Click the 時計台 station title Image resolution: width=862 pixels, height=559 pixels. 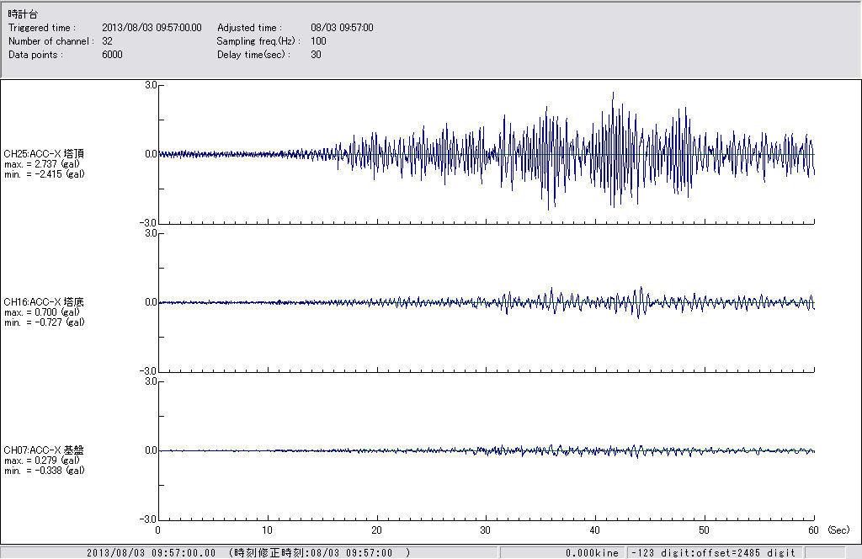click(23, 14)
